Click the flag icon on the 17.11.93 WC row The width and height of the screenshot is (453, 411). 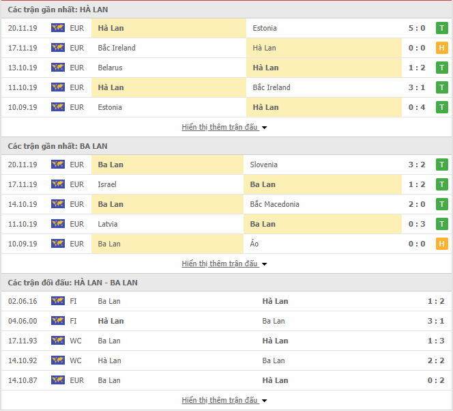pyautogui.click(x=57, y=341)
